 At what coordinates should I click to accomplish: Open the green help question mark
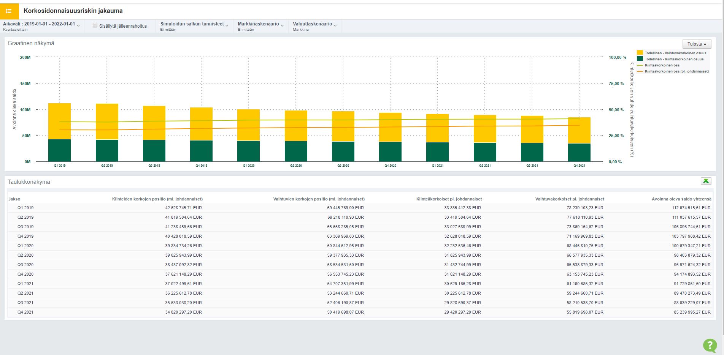(x=710, y=345)
